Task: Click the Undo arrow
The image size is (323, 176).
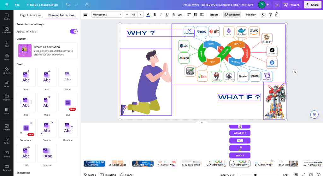Action: point(68,4)
